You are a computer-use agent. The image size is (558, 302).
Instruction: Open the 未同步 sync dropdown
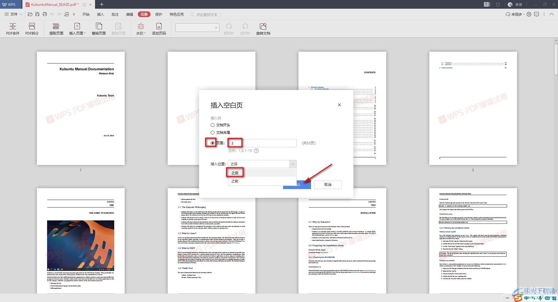515,14
